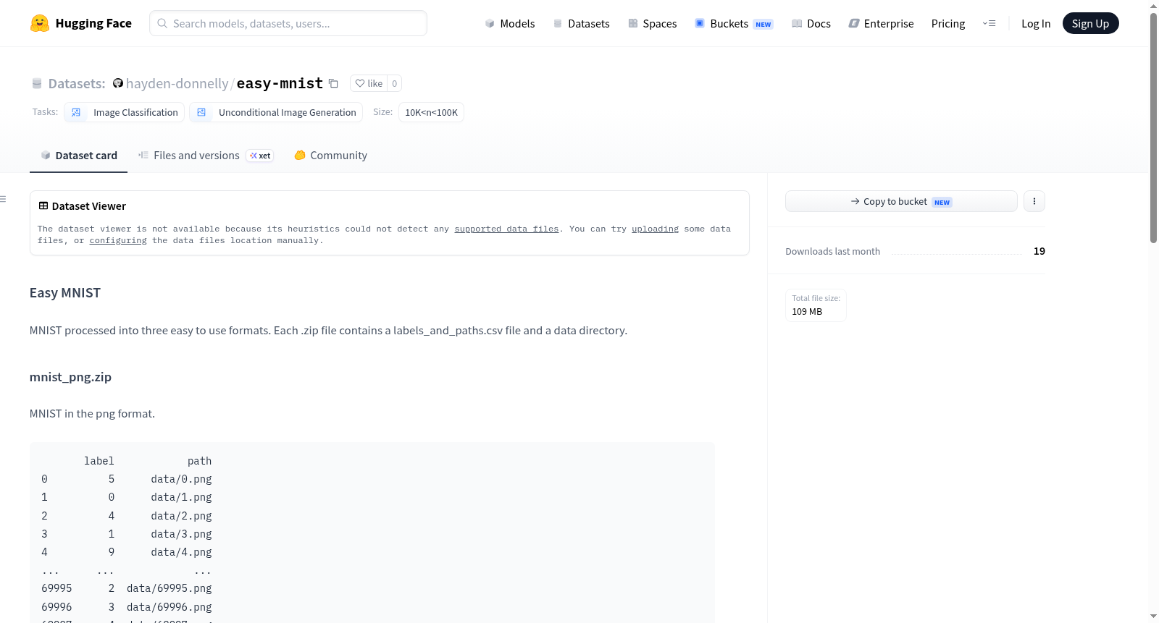Like the easy-mnist dataset
Viewport: 1159px width, 623px height.
[369, 83]
